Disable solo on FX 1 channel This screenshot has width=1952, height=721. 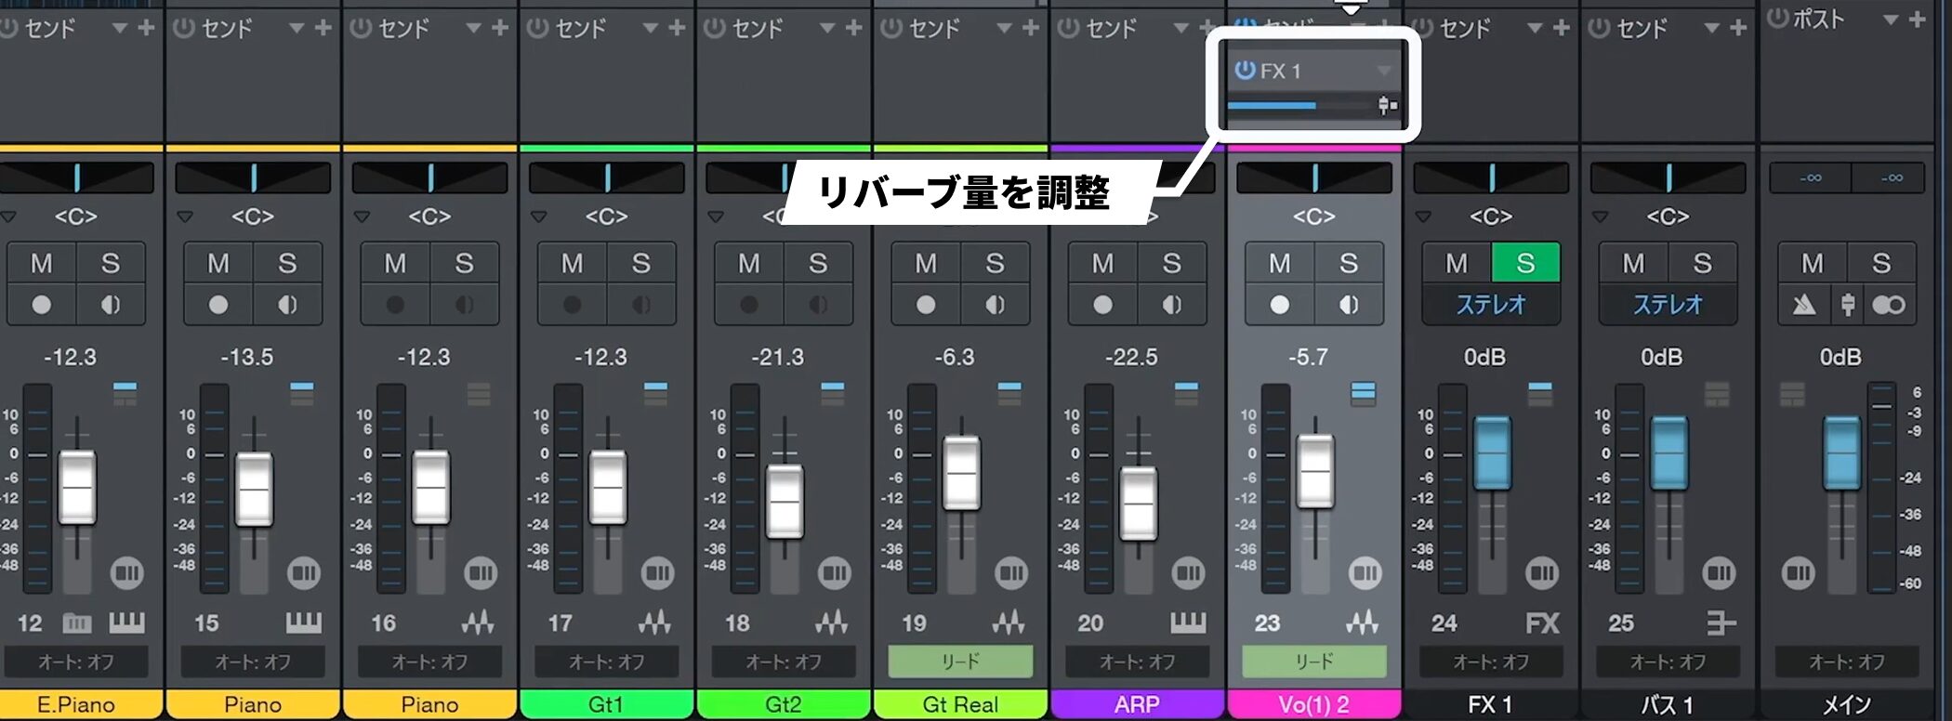point(1525,264)
